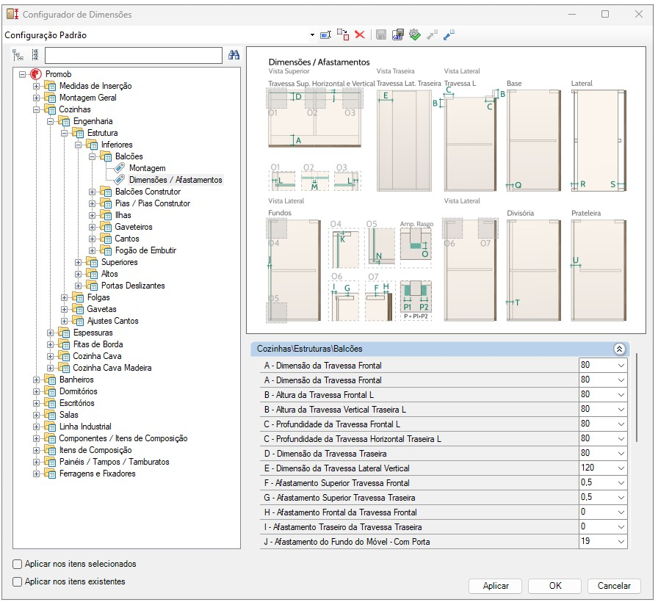Click the Aplicar button
This screenshot has height=602, width=658.
click(x=495, y=586)
